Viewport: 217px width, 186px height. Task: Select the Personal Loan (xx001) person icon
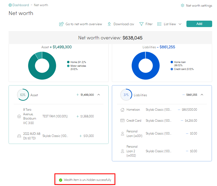[122, 133]
